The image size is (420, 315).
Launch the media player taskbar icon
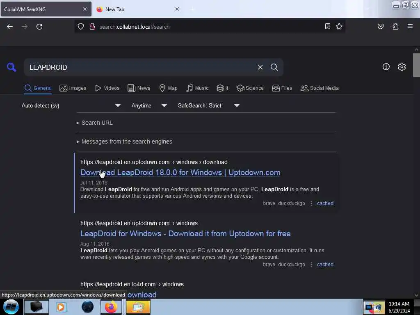coord(61,307)
